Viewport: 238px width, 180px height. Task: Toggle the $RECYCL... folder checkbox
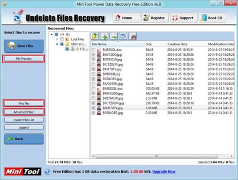pos(62,44)
